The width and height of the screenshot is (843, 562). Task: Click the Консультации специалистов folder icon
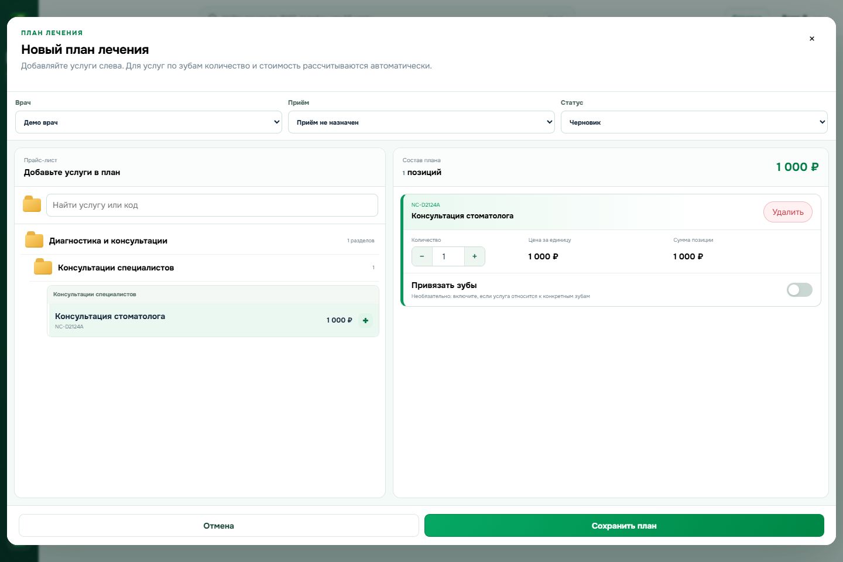[43, 267]
